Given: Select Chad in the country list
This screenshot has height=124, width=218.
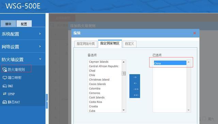Looking at the screenshot, I should point(92,71).
